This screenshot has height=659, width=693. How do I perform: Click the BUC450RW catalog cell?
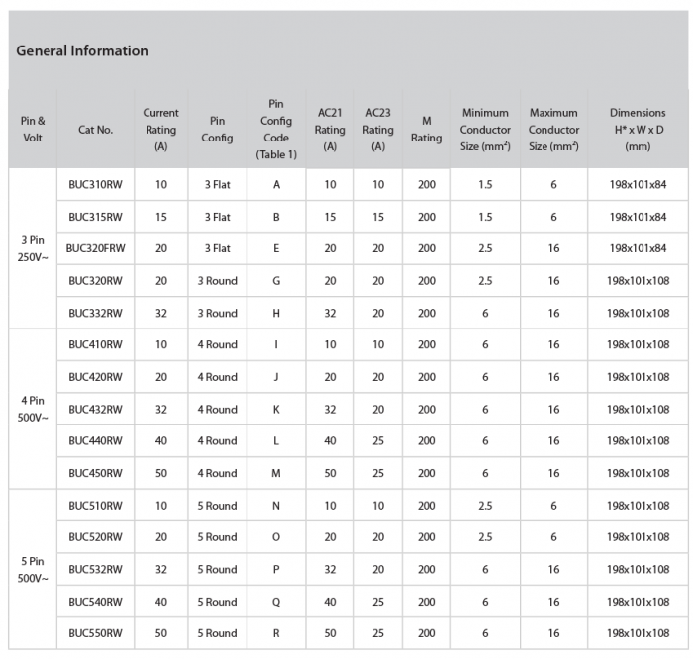click(x=96, y=473)
